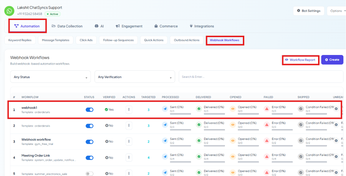Enable status switch for summer_electronics_sale workflow
Image resolution: width=346 pixels, height=176 pixels.
[90, 174]
